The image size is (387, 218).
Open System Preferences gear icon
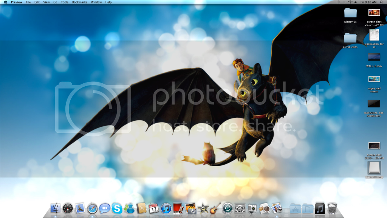240,208
